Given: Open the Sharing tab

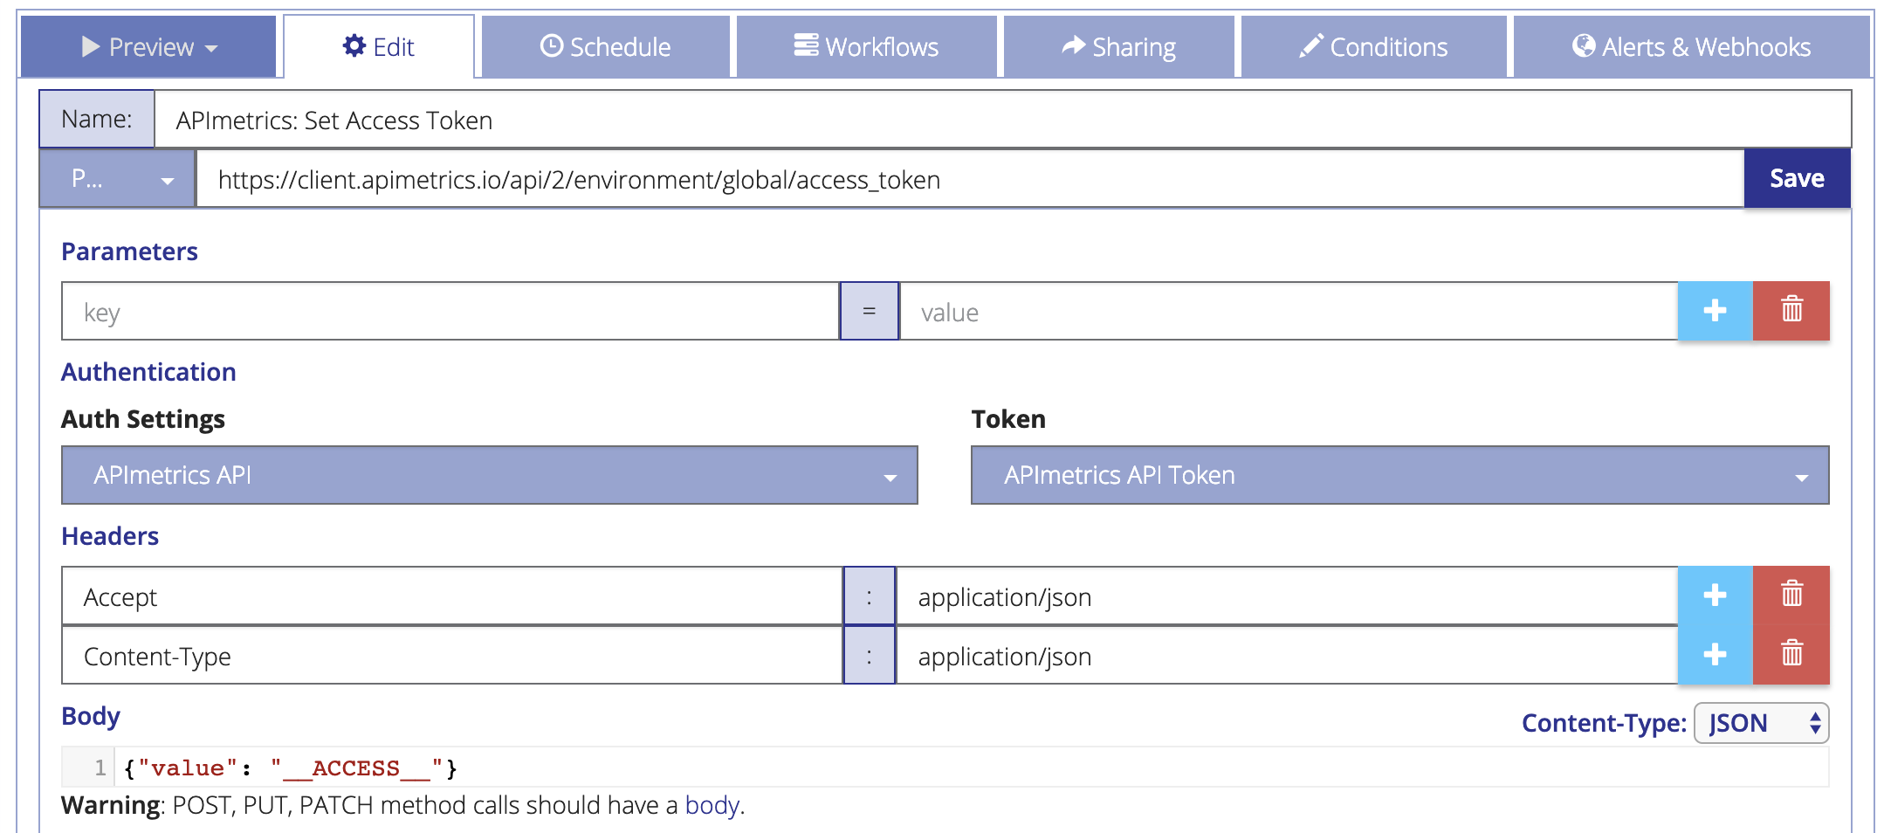Looking at the screenshot, I should [x=1118, y=46].
